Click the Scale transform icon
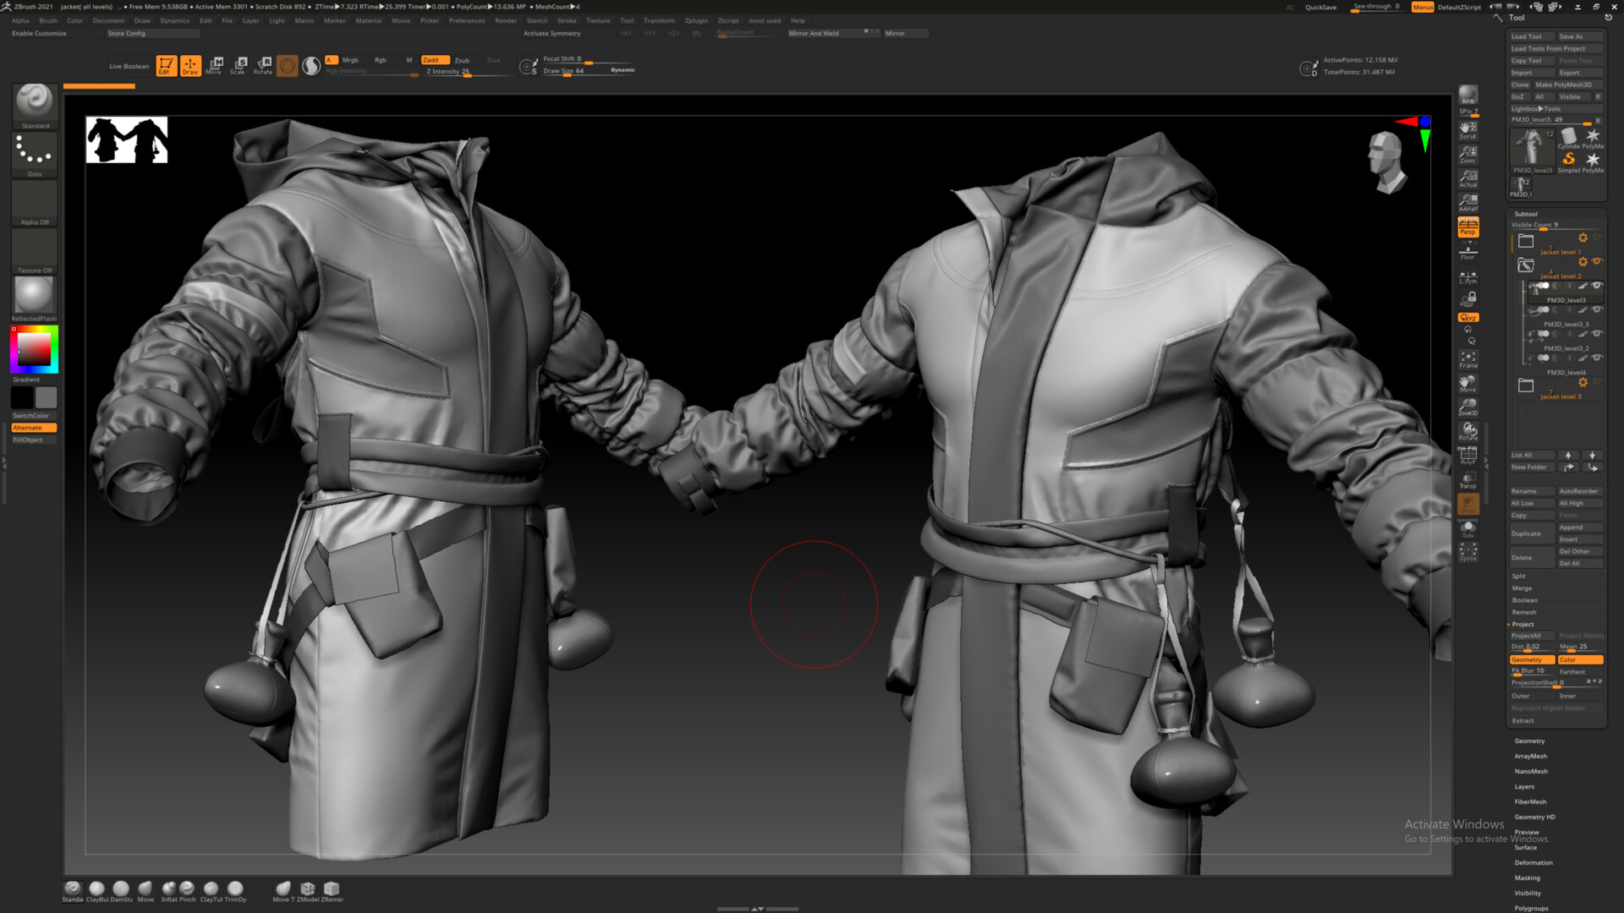1624x913 pixels. click(x=239, y=65)
